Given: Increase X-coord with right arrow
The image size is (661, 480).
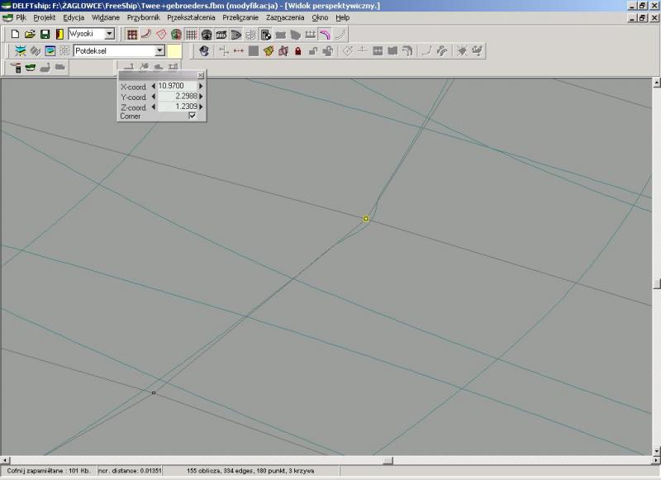Looking at the screenshot, I should pos(201,86).
